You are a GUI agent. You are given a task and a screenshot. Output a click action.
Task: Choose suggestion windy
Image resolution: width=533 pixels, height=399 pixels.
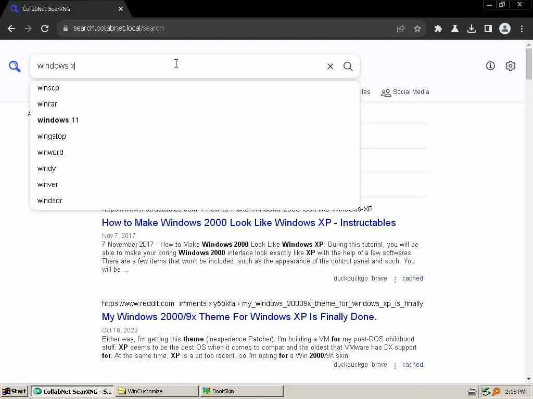(x=195, y=169)
